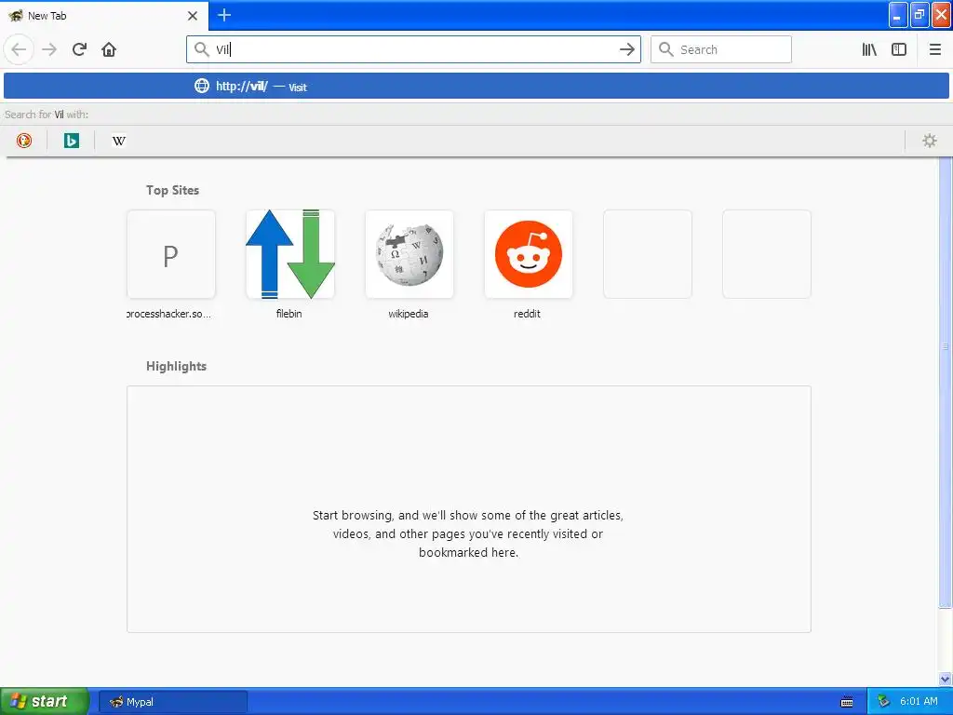
Task: Click the safely remove hardware tray icon
Action: (883, 702)
